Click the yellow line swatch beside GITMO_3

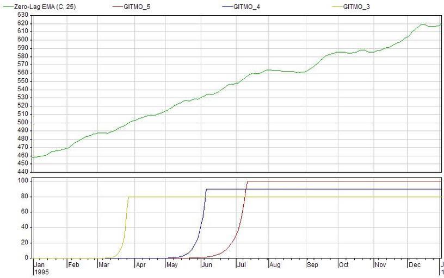(x=340, y=7)
